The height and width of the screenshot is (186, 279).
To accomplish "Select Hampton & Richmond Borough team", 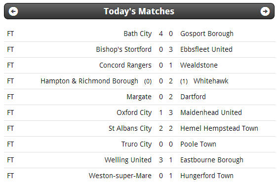I will coord(89,81).
